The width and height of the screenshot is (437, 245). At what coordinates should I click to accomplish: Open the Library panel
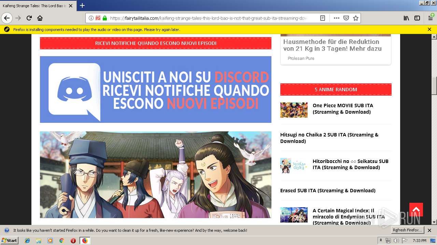[406, 18]
